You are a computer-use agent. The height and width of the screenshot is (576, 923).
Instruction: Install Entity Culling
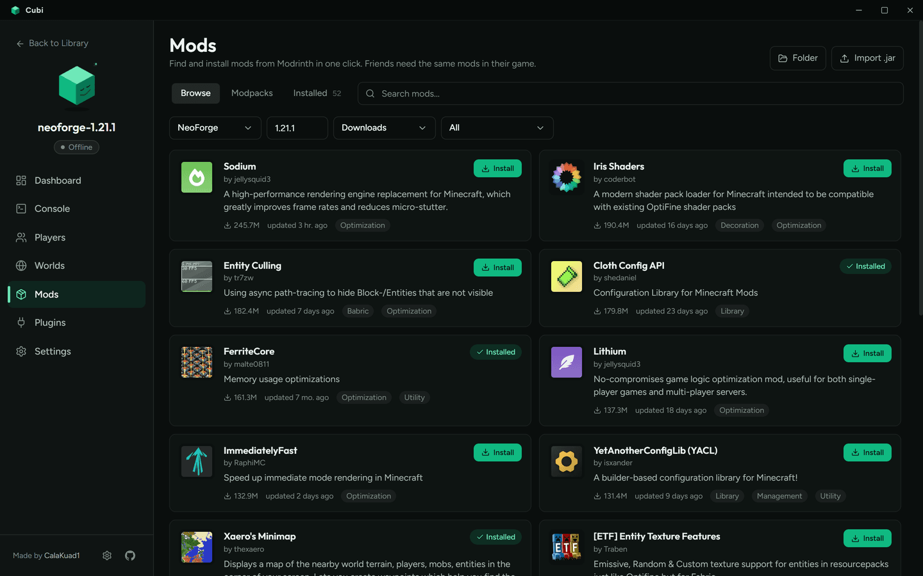click(497, 268)
